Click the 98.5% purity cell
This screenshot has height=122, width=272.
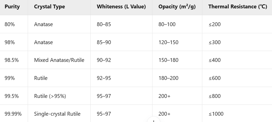tap(12, 60)
